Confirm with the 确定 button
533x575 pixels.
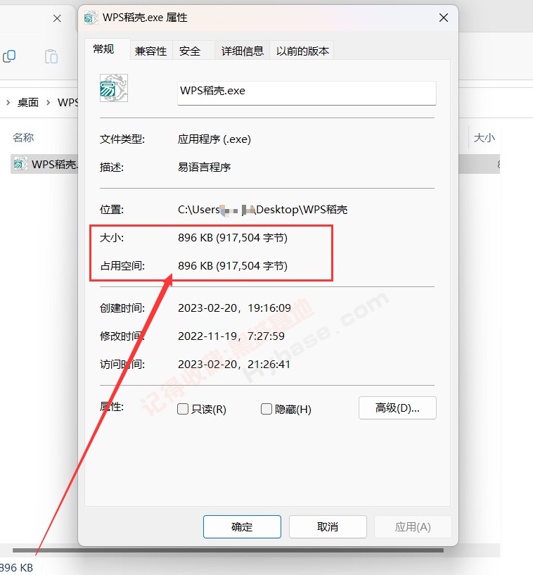tap(242, 526)
